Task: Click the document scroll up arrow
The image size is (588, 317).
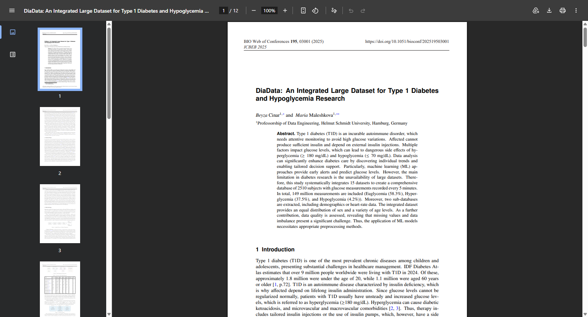Action: tap(585, 24)
